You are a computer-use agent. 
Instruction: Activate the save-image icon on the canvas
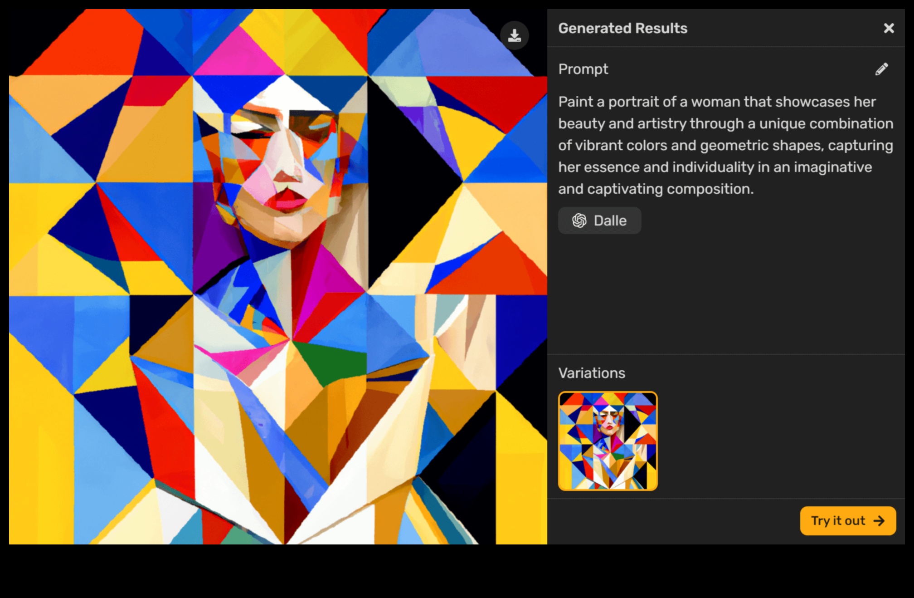[x=514, y=35]
